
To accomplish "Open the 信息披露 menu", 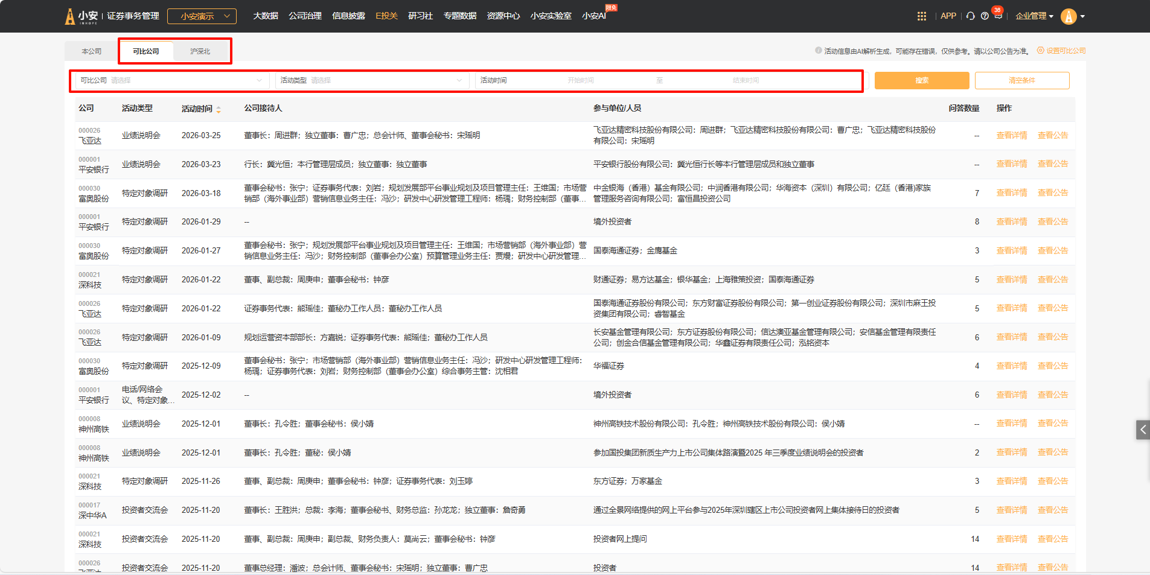I will [x=348, y=16].
